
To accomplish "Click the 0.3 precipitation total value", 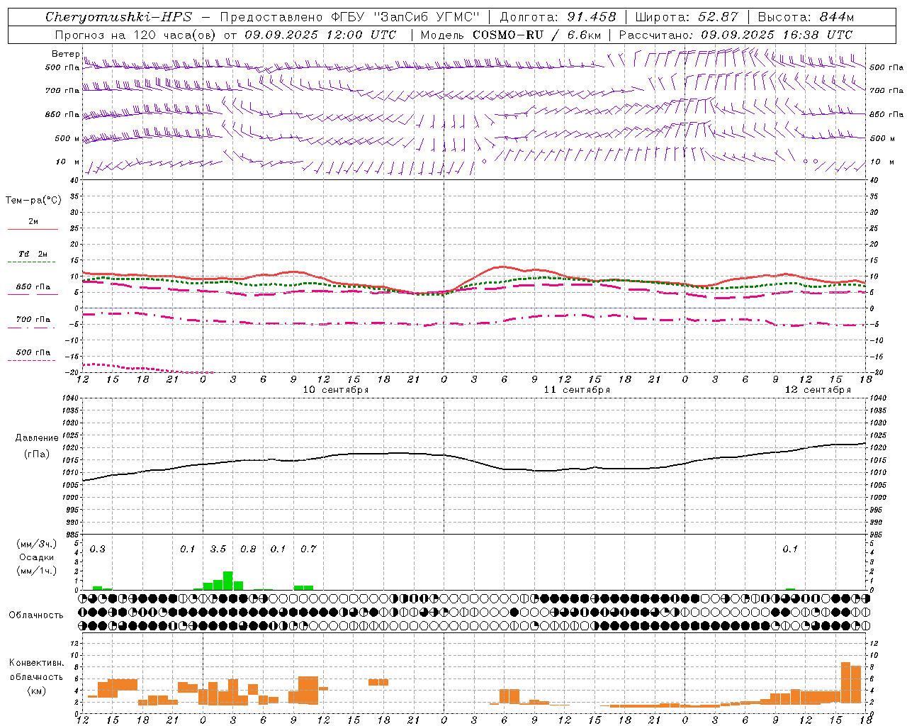I will [x=98, y=549].
